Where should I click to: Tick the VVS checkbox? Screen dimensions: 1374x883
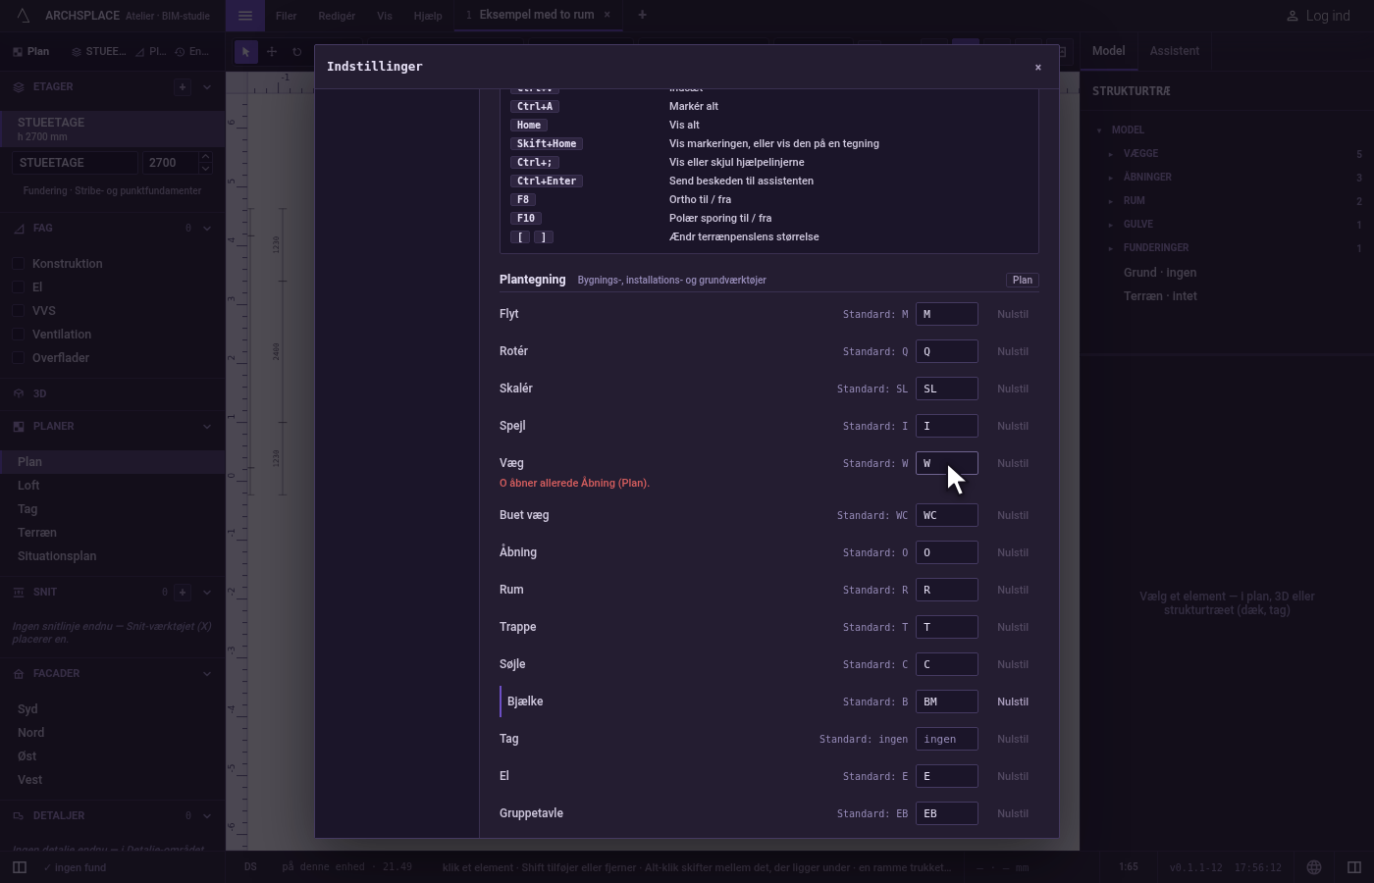(x=19, y=311)
